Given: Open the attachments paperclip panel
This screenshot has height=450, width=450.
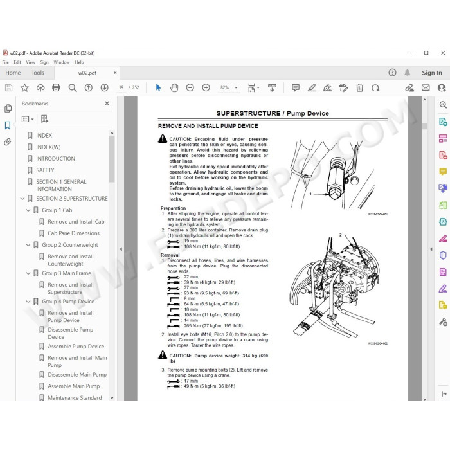Looking at the screenshot, I should 8,142.
